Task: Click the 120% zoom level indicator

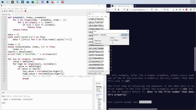Action: 156,9
